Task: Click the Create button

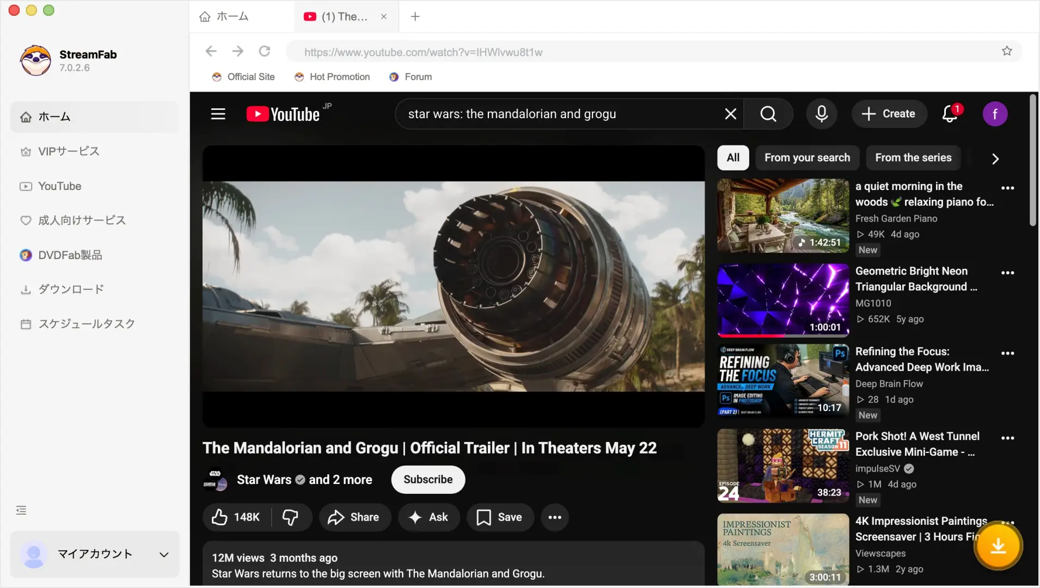Action: (889, 114)
